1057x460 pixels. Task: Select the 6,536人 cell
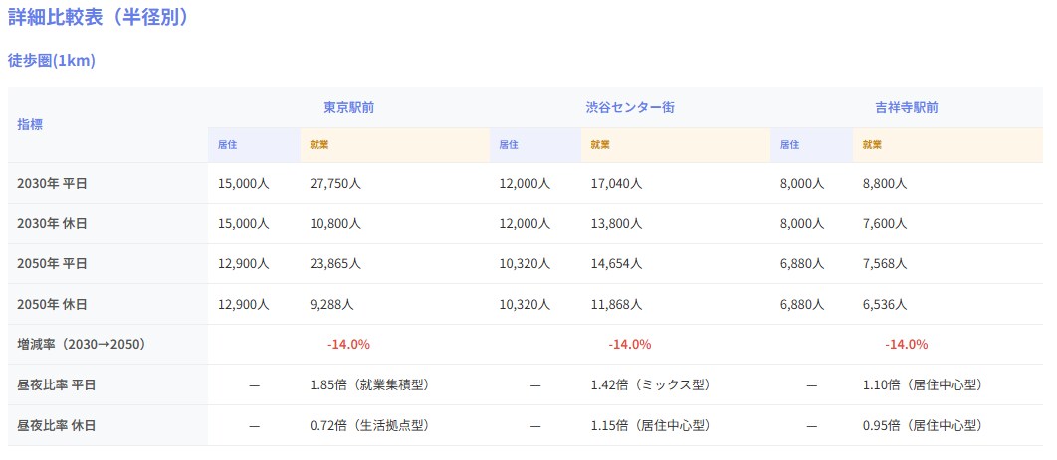(885, 304)
